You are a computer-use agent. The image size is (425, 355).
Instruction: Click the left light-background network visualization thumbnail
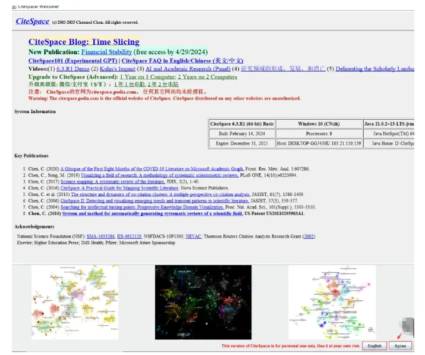75,302
